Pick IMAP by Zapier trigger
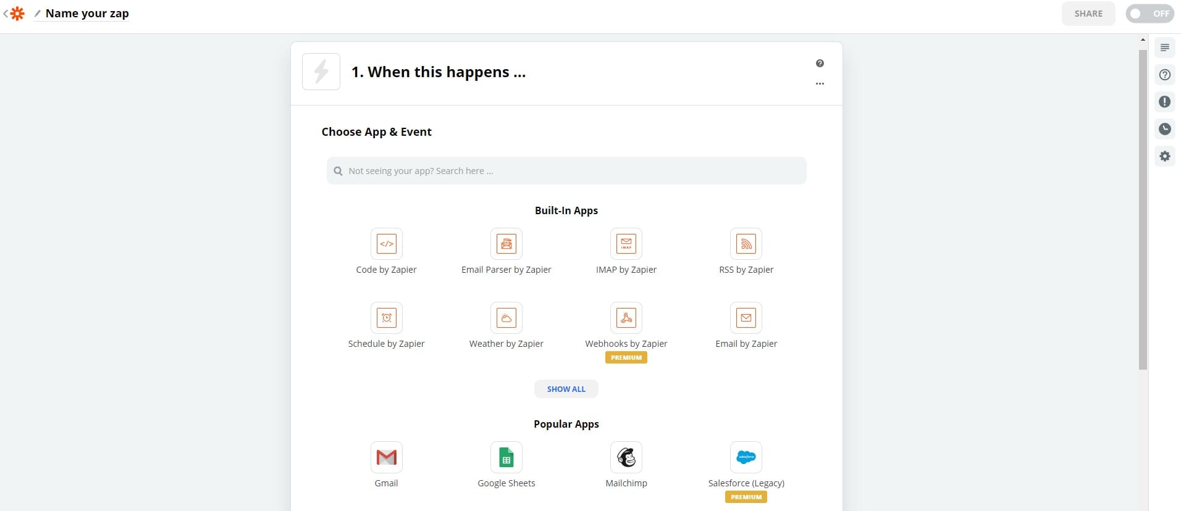Viewport: 1181px width, 511px height. [x=626, y=244]
